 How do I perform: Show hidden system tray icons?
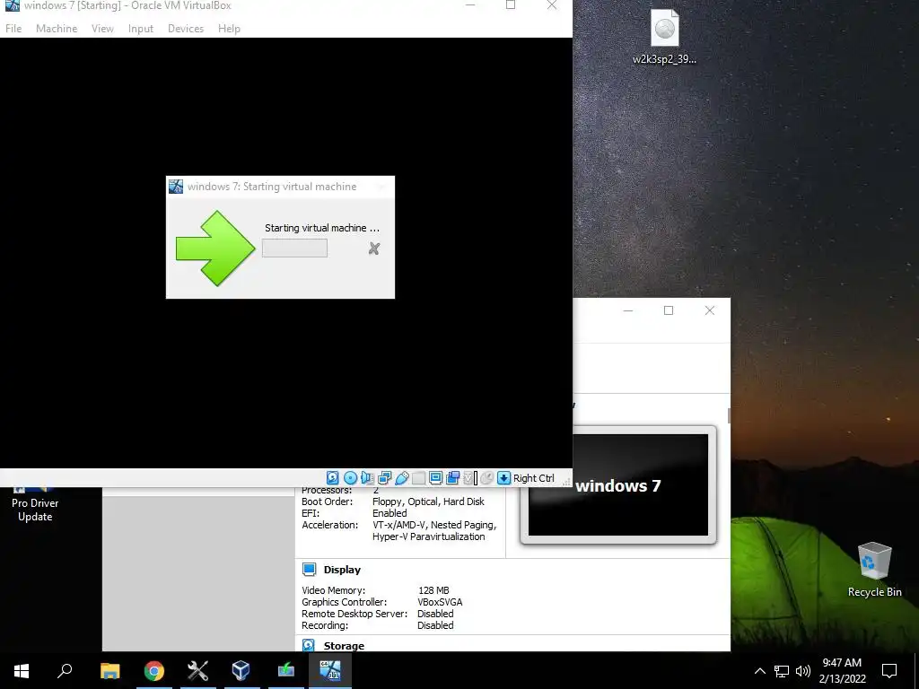pyautogui.click(x=759, y=671)
